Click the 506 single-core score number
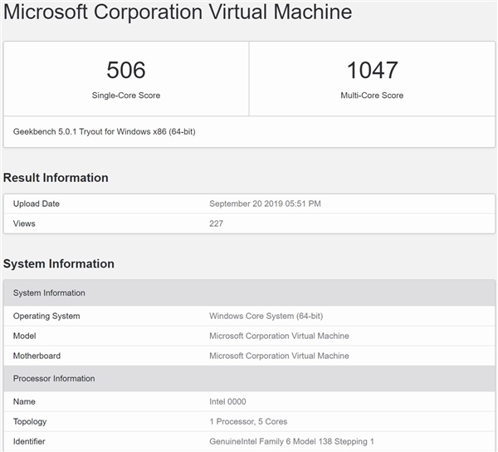 tap(125, 70)
